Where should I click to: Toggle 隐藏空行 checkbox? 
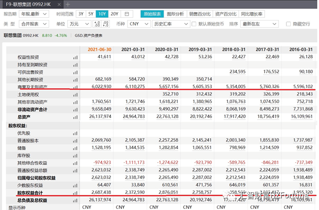click(x=288, y=24)
